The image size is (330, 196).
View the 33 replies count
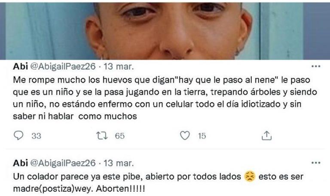tap(36, 136)
